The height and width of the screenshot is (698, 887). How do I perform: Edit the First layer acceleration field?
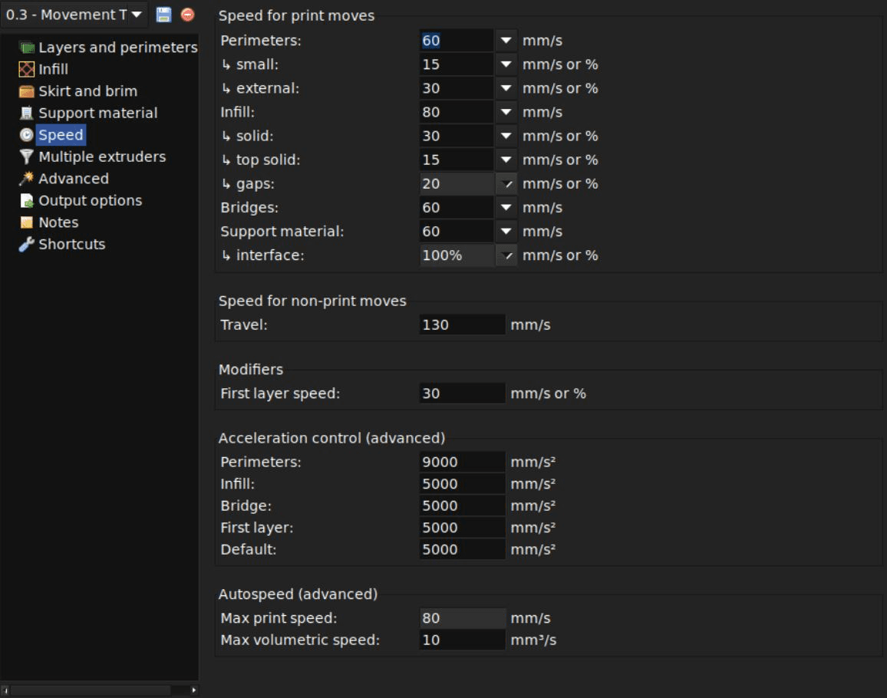[462, 528]
